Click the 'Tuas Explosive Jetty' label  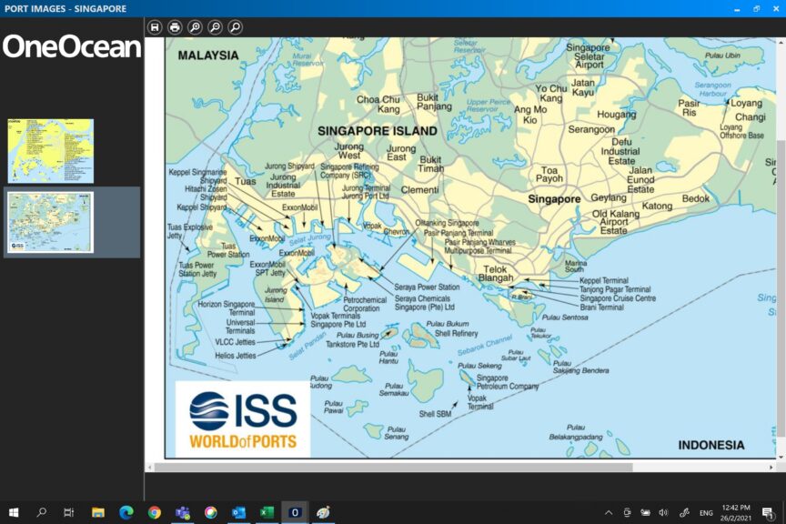click(x=189, y=231)
